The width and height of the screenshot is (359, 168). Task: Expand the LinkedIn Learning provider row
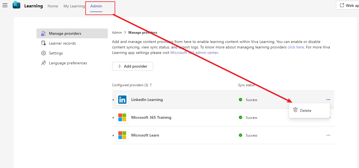(113, 100)
